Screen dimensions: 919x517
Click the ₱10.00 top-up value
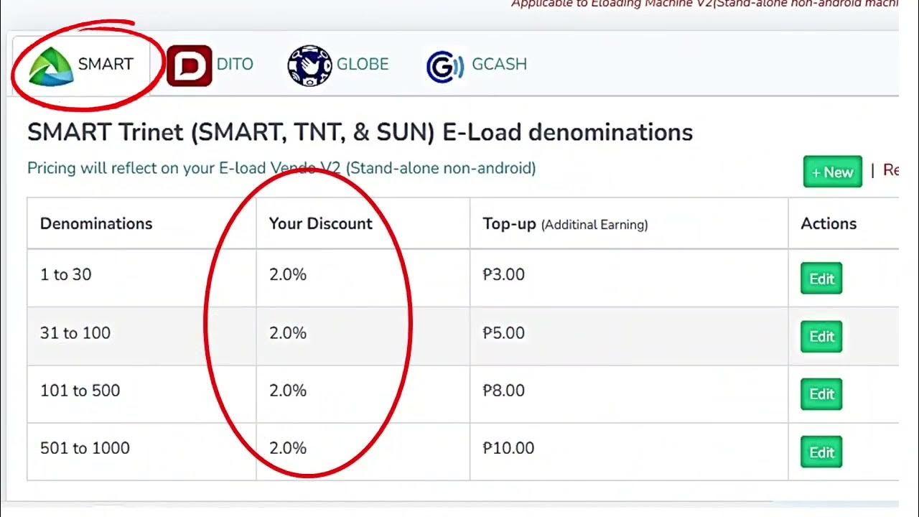coord(508,448)
